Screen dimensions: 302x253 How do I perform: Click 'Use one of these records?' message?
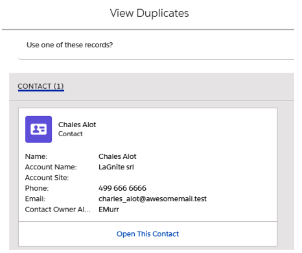(69, 45)
